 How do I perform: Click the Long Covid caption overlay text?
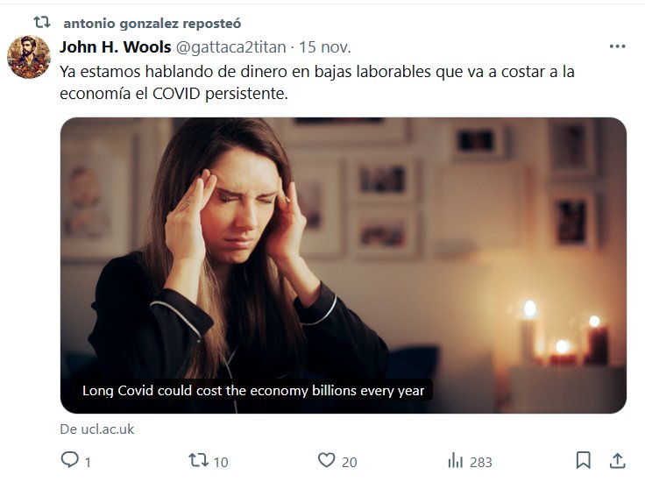(253, 390)
